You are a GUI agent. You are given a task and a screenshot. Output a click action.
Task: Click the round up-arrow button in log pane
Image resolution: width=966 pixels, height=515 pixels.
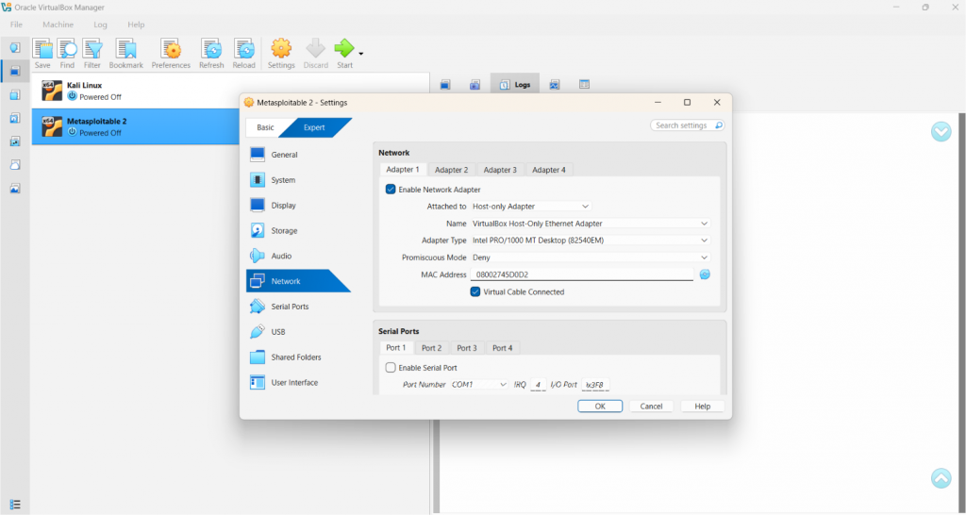(941, 478)
